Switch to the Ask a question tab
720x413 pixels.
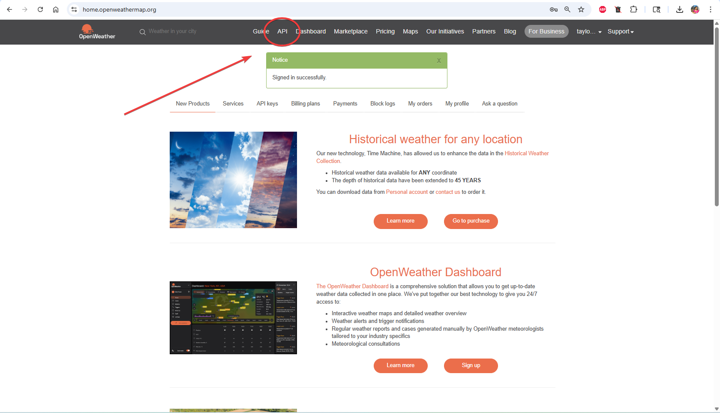[x=500, y=104]
